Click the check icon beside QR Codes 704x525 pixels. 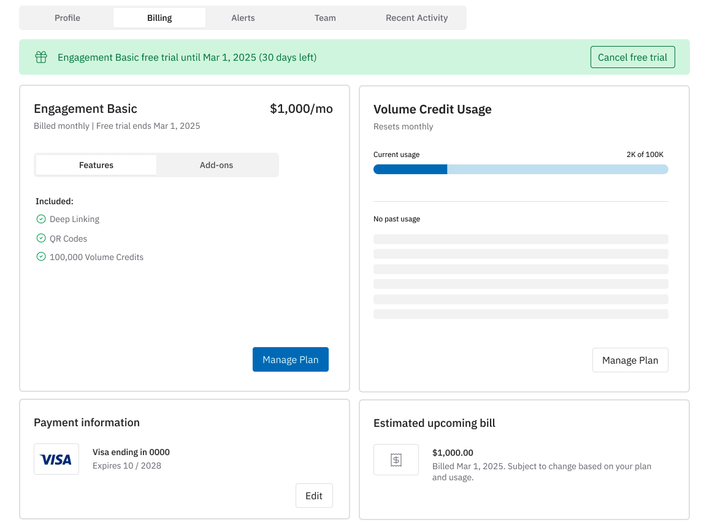click(41, 238)
